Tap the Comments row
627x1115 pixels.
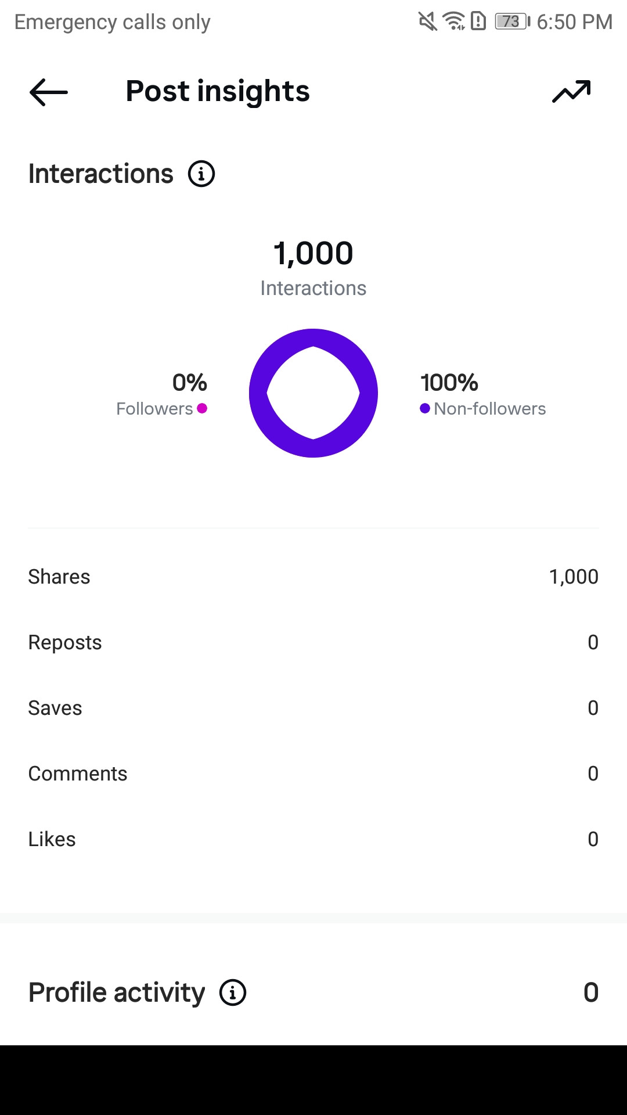point(313,774)
